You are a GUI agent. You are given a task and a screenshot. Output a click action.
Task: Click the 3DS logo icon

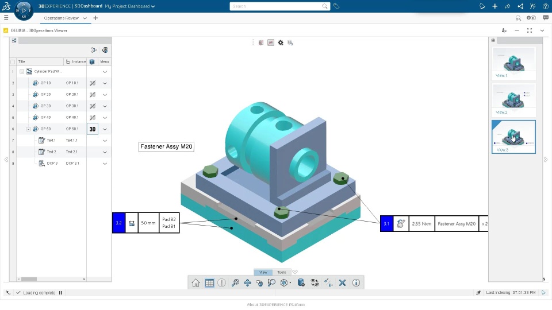click(x=6, y=6)
